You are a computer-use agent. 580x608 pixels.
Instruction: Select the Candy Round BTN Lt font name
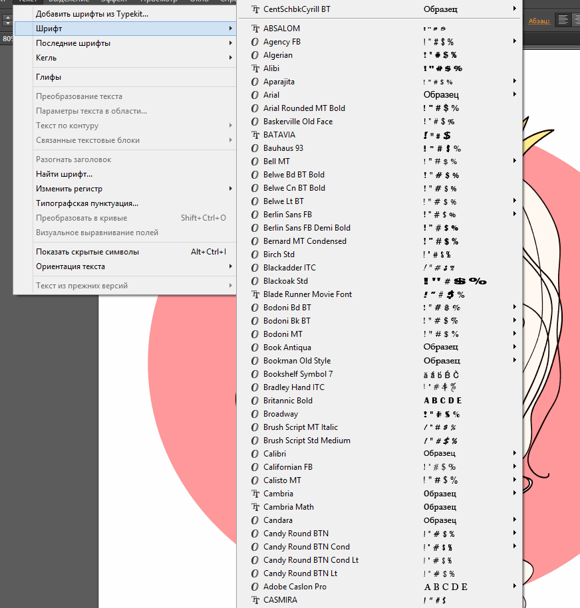pyautogui.click(x=300, y=573)
